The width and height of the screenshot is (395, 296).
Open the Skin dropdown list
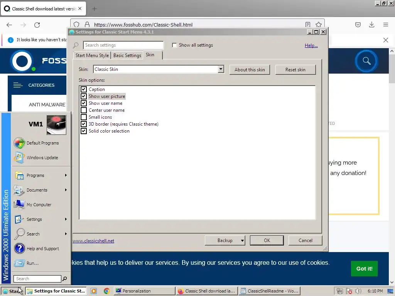point(221,69)
